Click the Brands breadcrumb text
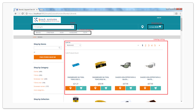 point(40,37)
